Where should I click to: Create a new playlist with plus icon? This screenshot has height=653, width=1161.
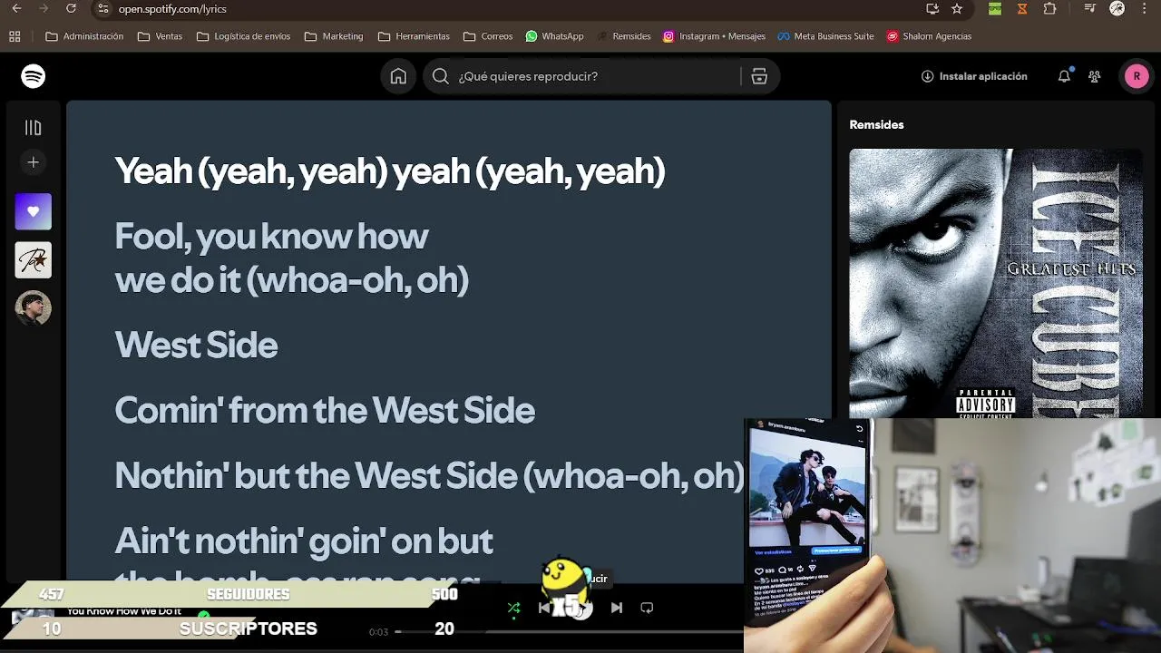click(x=34, y=162)
